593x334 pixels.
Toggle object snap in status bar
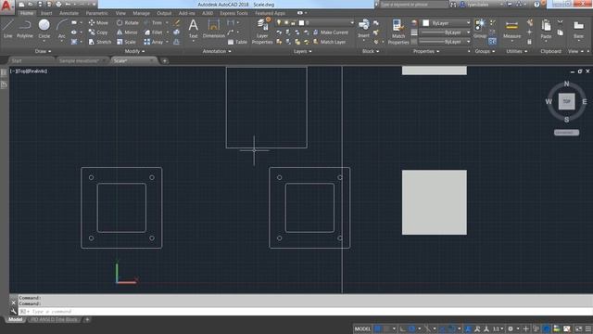coord(451,328)
